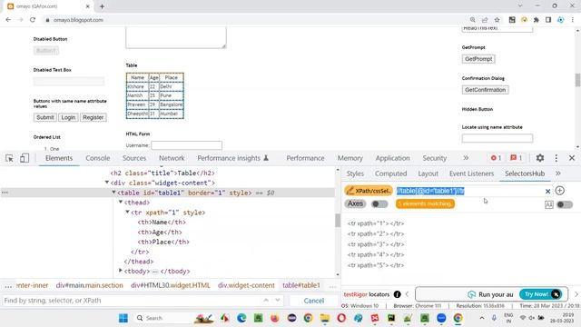Click the XPath/cssSel. edit badge

point(369,191)
